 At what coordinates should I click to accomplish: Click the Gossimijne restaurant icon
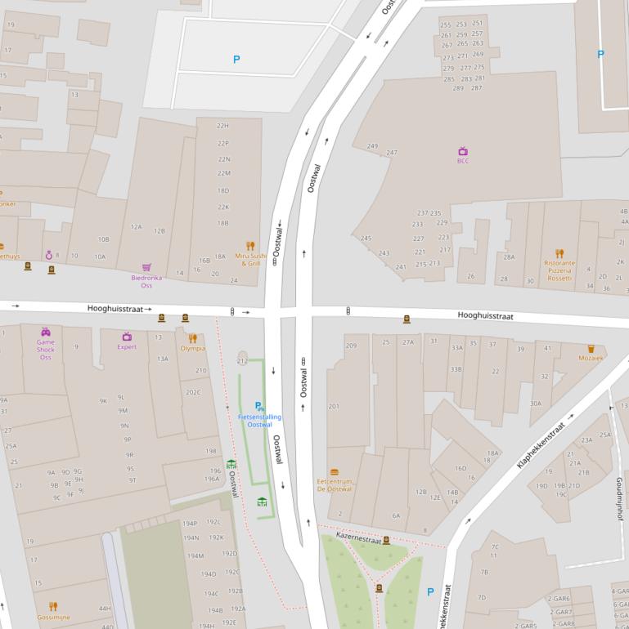53,606
